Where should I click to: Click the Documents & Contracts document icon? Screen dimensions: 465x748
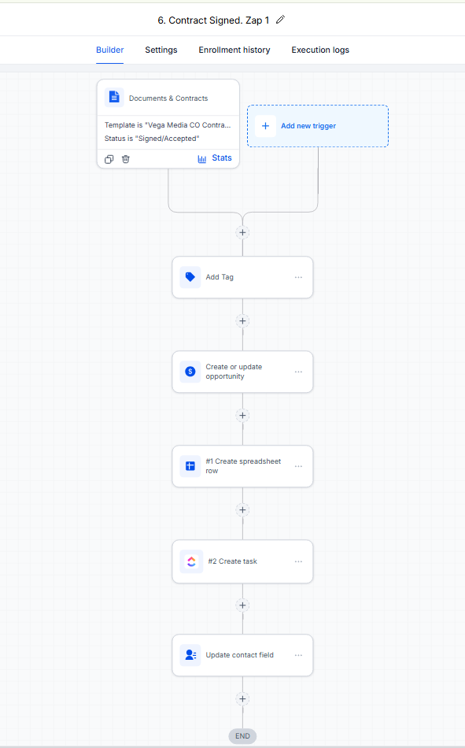coord(114,98)
